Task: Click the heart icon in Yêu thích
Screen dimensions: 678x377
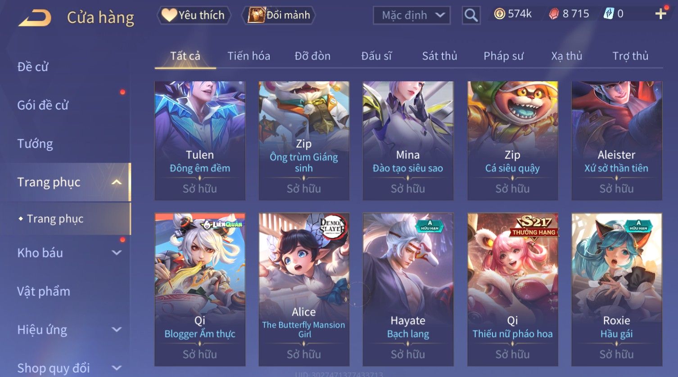Action: pos(169,15)
